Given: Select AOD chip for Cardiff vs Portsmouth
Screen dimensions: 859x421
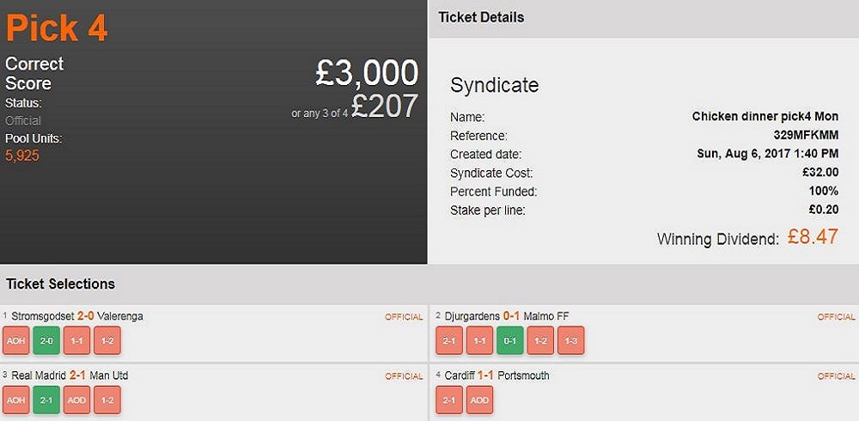Looking at the screenshot, I should (x=479, y=400).
